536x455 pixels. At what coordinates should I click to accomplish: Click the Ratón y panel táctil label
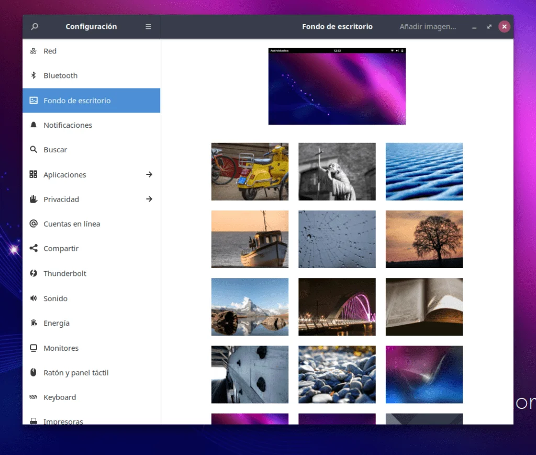76,373
